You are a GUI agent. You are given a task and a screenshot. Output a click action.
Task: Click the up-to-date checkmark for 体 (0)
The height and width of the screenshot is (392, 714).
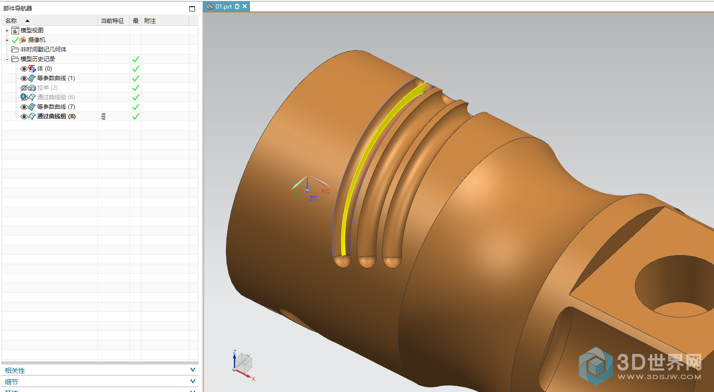click(136, 69)
